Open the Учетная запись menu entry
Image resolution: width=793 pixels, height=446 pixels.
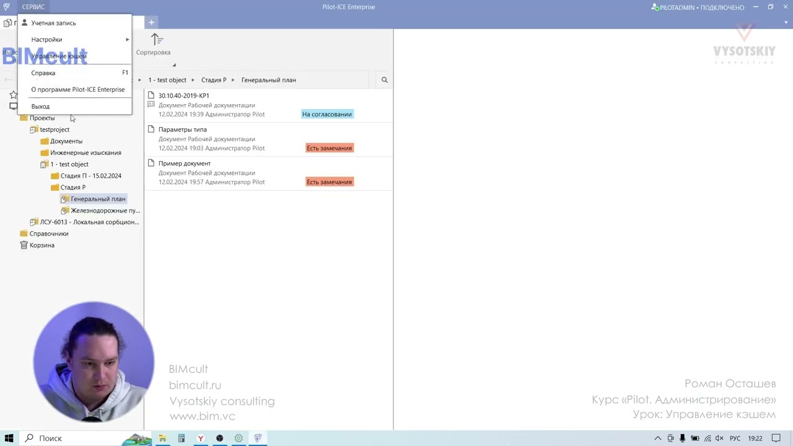click(74, 23)
